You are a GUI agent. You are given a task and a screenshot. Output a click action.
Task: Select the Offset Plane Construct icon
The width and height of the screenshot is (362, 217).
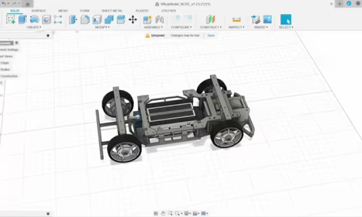point(211,19)
